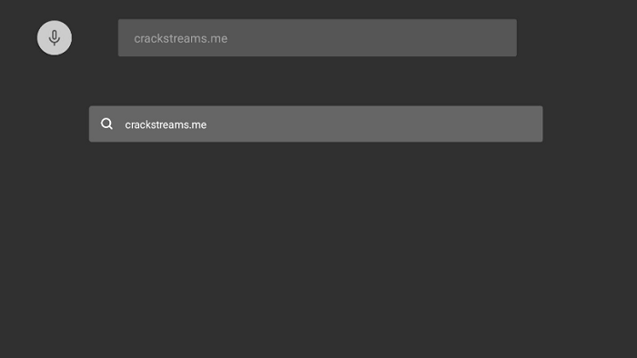Click the crackstreams.me text in the top field
The height and width of the screenshot is (358, 637).
(x=181, y=38)
